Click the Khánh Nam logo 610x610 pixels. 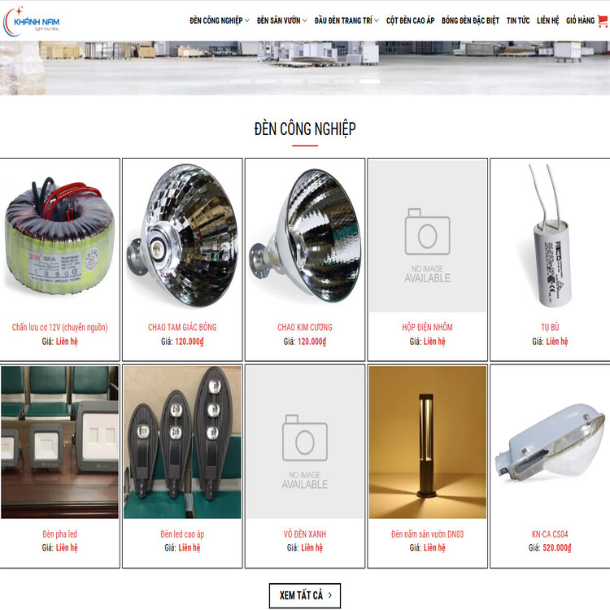pos(32,22)
